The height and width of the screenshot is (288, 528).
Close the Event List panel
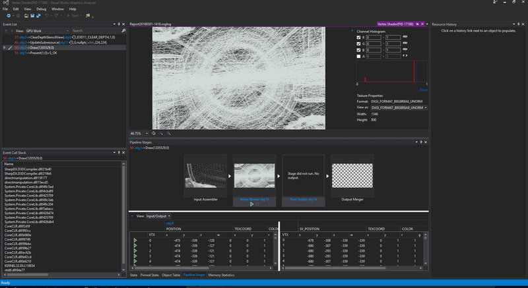pyautogui.click(x=123, y=24)
